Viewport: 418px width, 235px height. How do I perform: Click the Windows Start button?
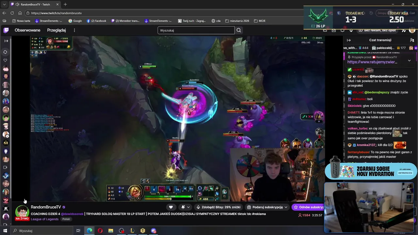pyautogui.click(x=5, y=230)
